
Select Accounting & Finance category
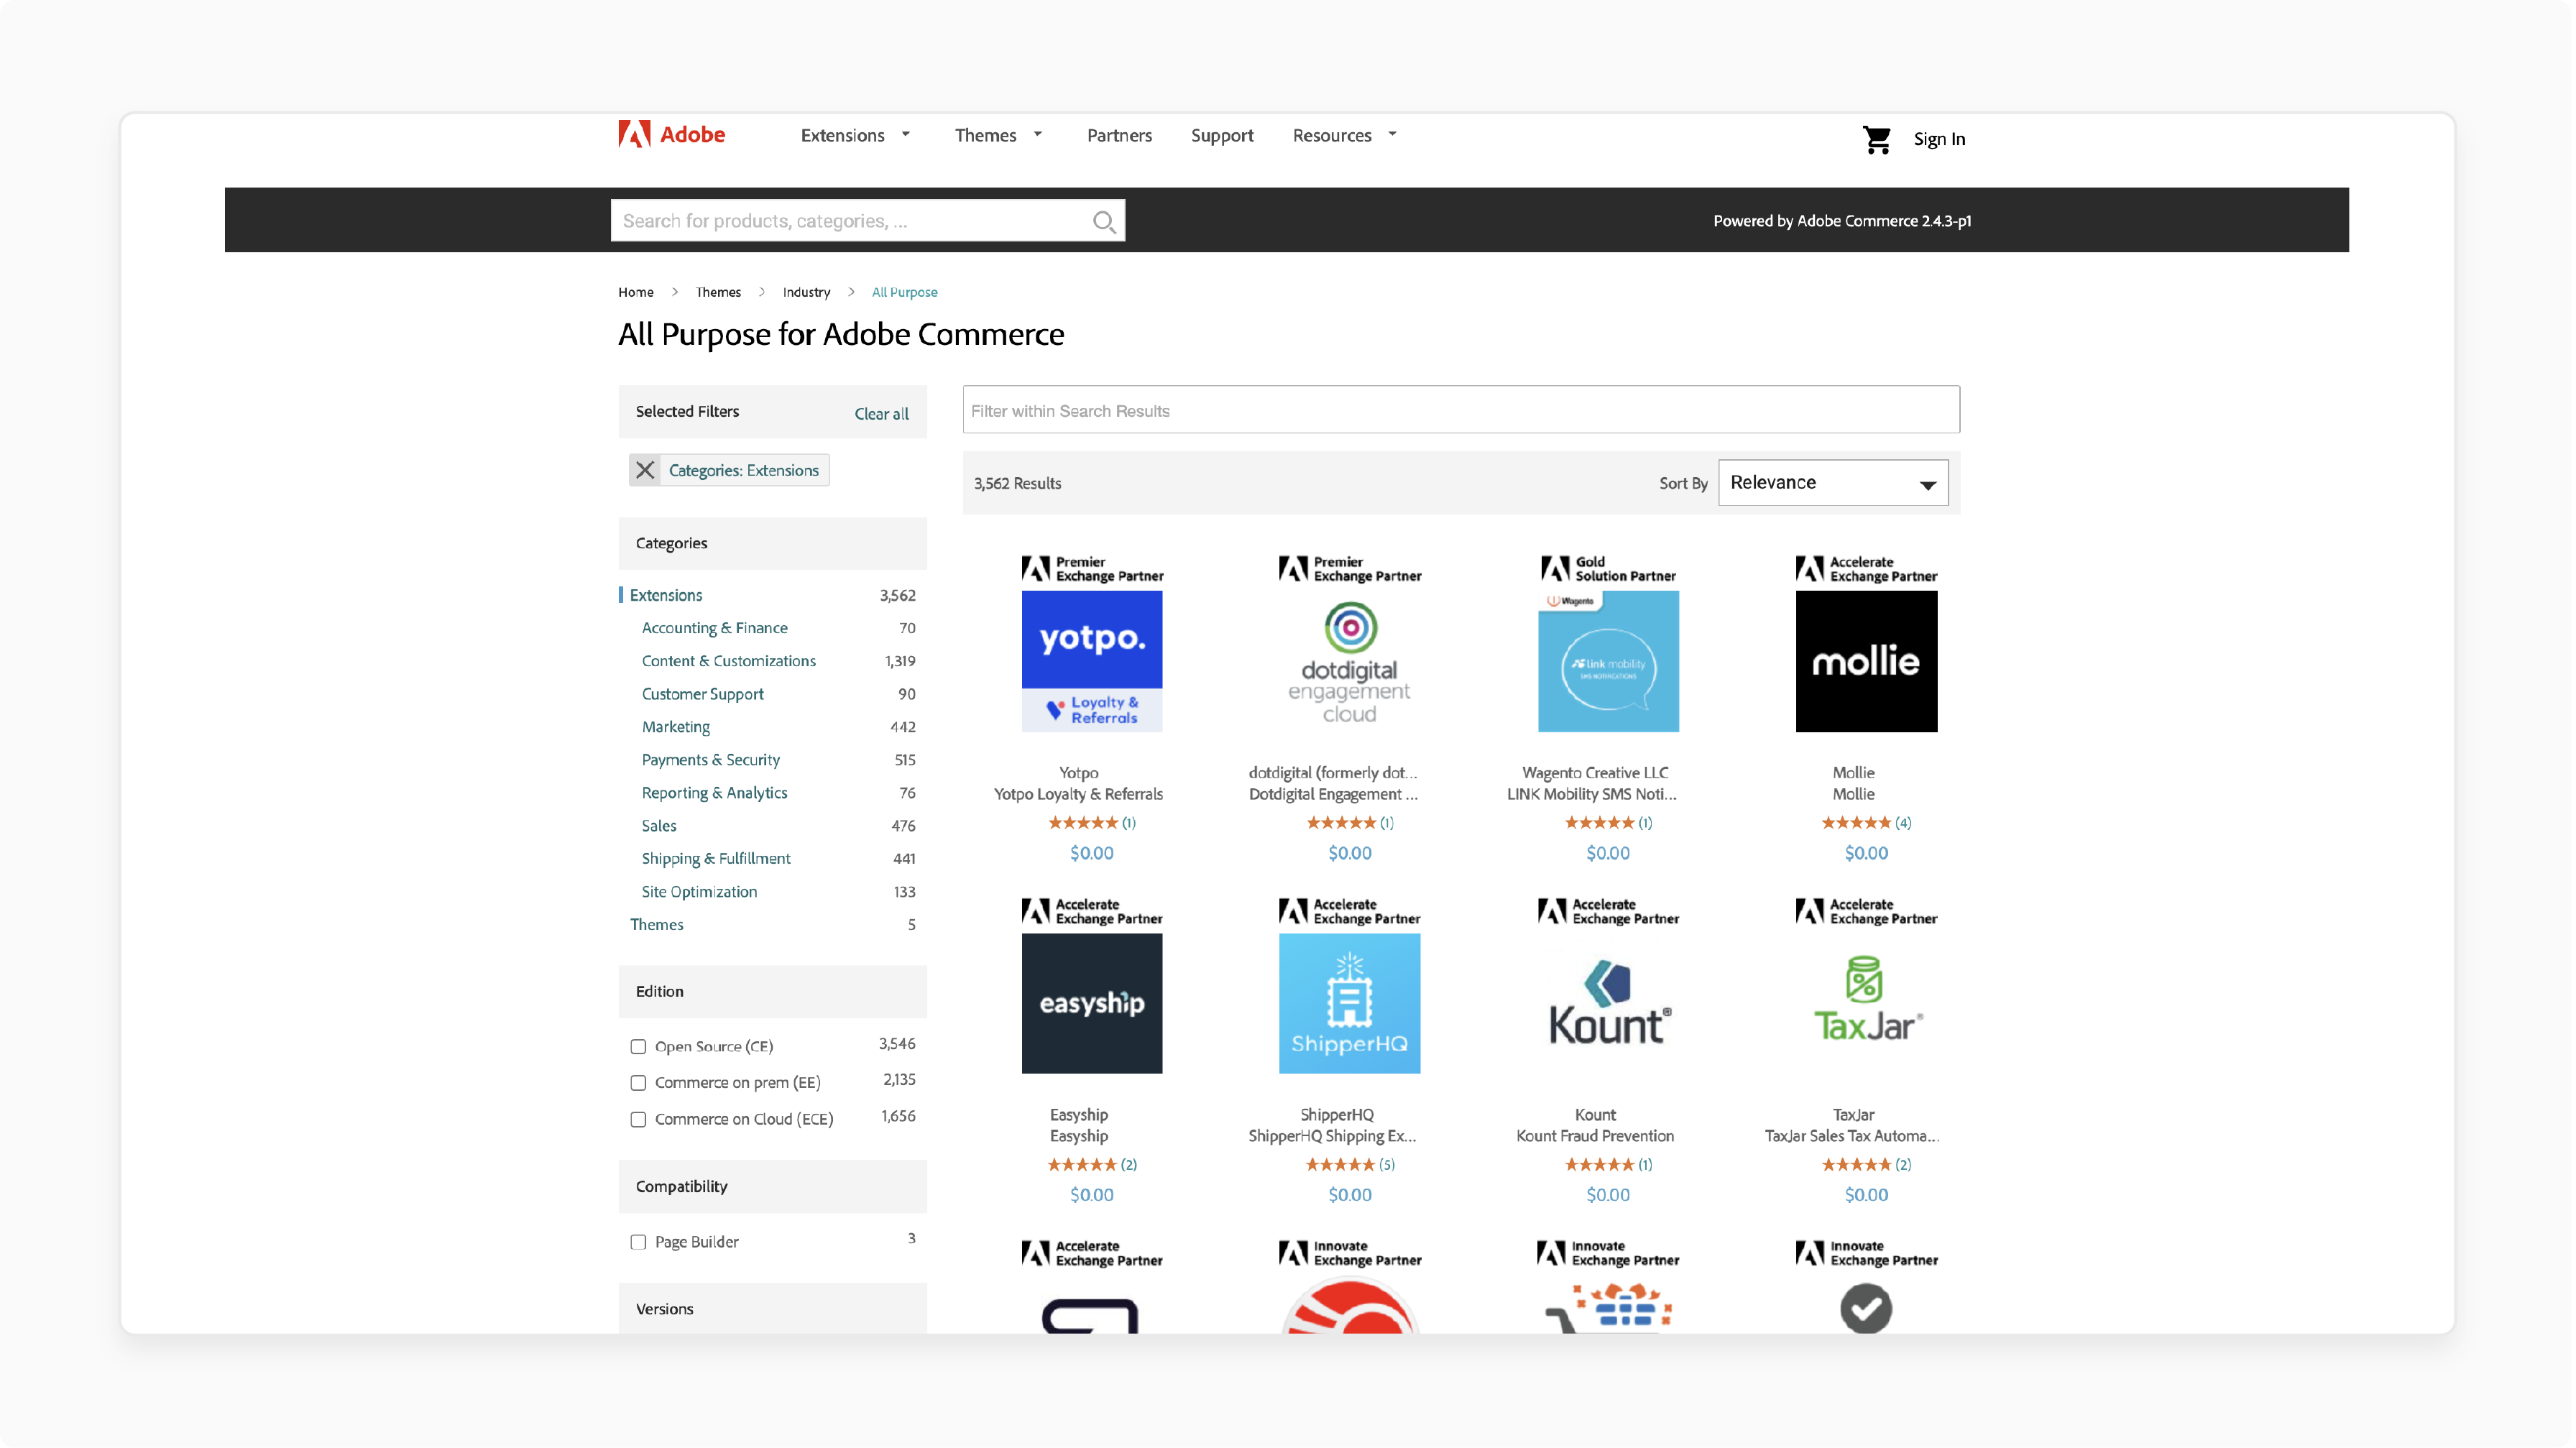(714, 628)
